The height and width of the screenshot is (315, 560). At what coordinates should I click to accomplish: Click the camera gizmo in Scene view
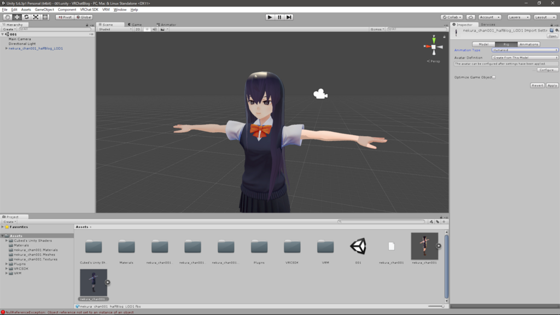320,94
